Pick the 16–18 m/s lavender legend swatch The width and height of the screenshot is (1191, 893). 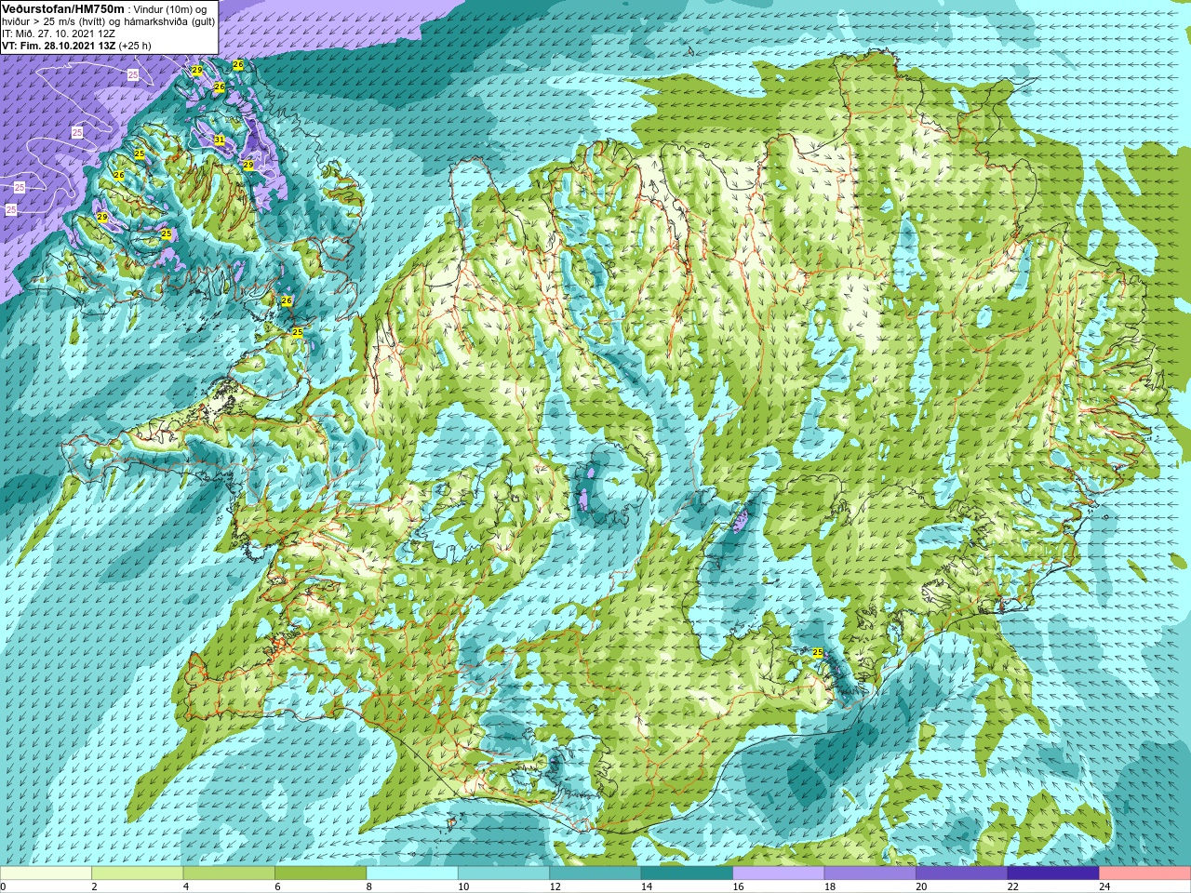(779, 873)
